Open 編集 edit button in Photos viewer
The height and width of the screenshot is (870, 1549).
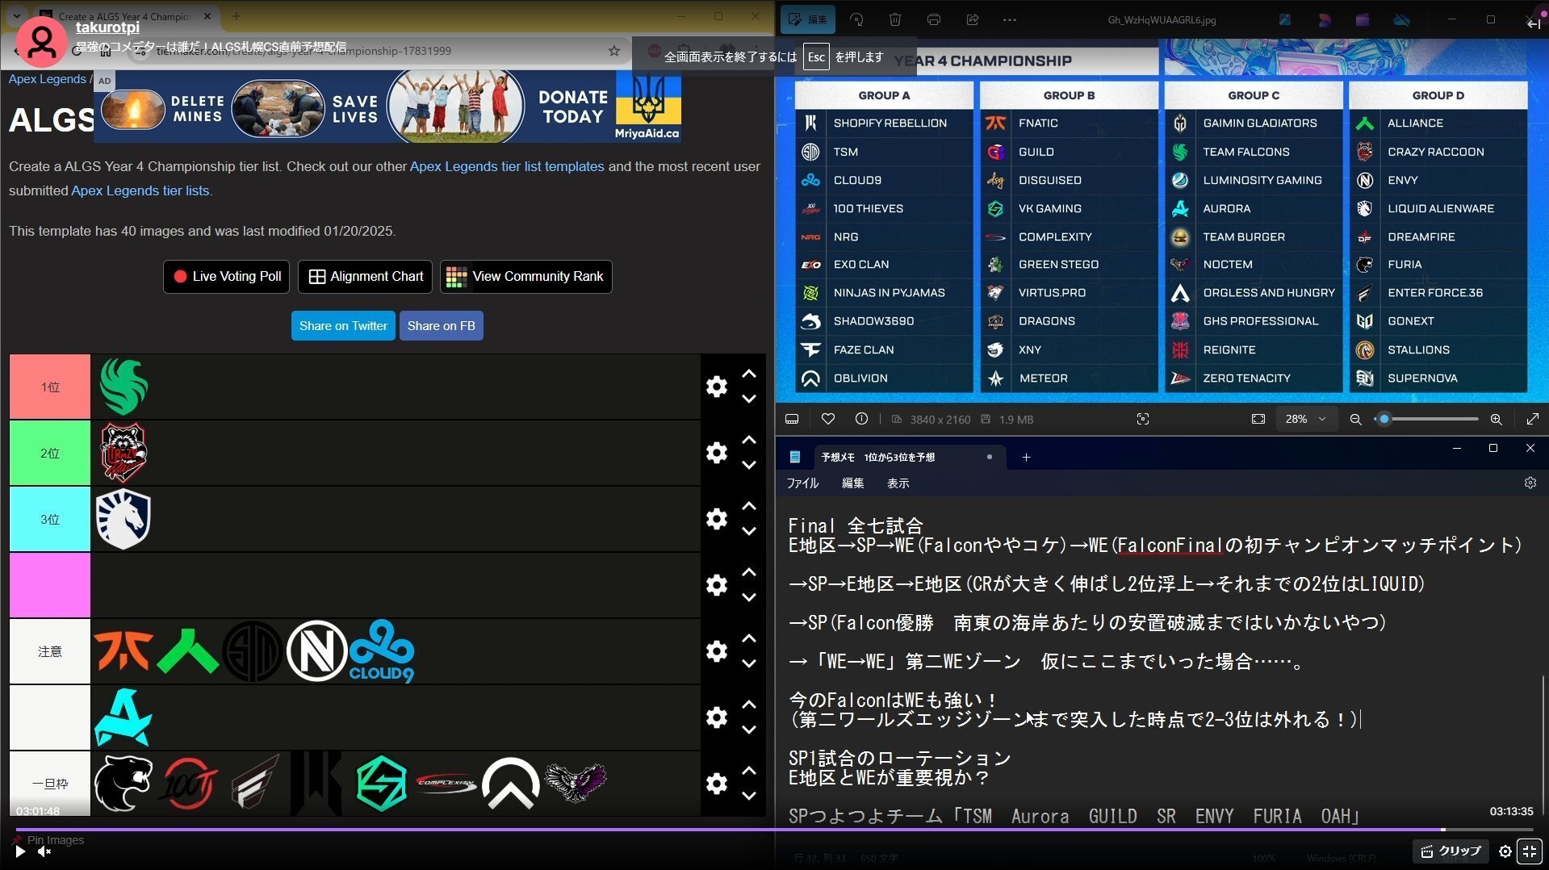[808, 19]
